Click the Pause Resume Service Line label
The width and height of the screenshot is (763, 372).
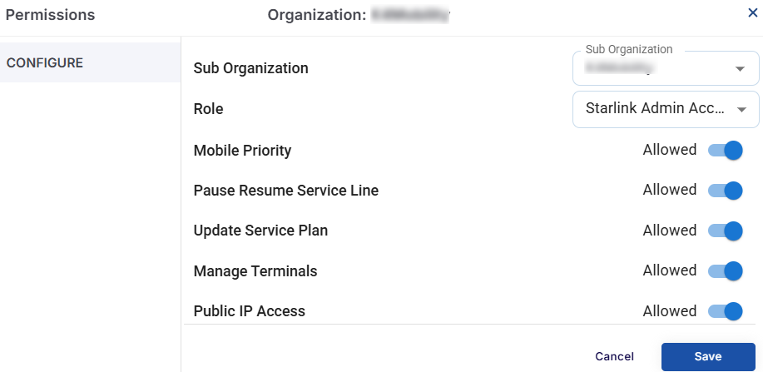point(285,191)
